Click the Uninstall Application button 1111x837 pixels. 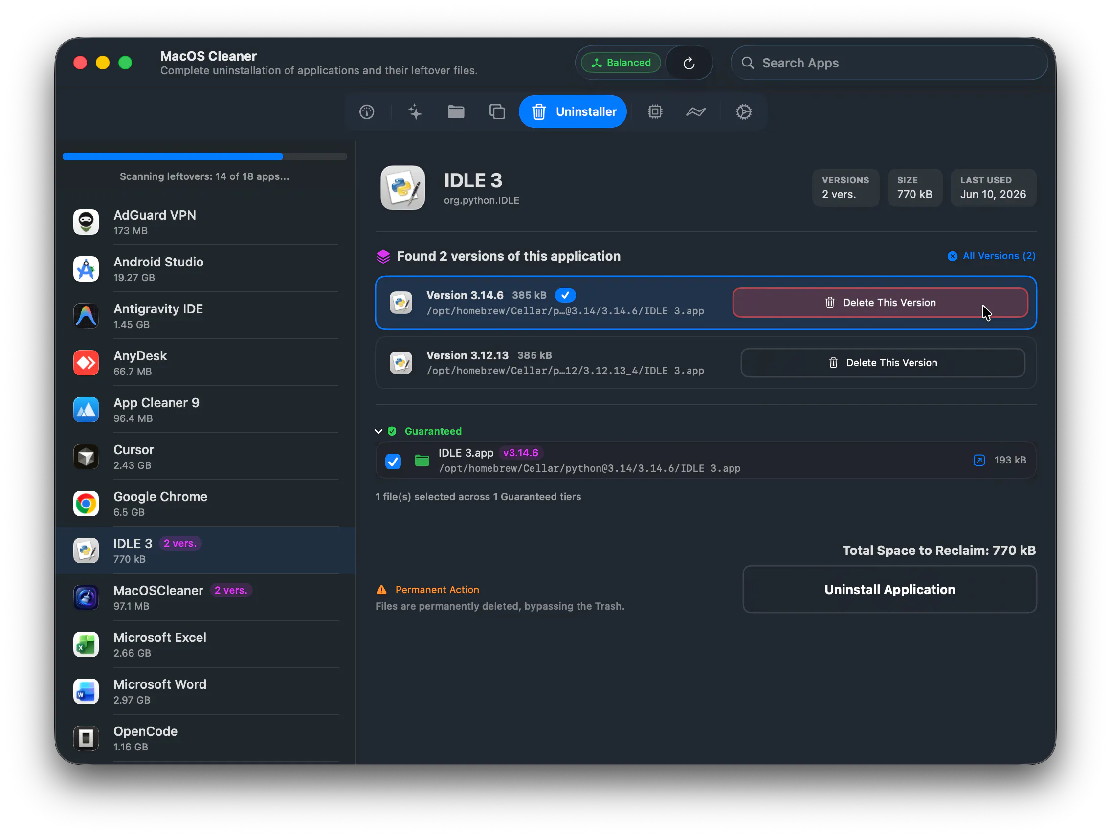(889, 590)
